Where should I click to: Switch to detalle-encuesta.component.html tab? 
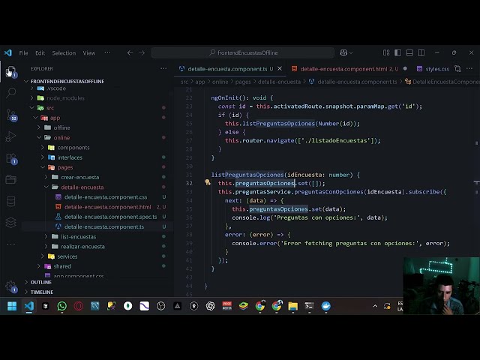point(349,69)
